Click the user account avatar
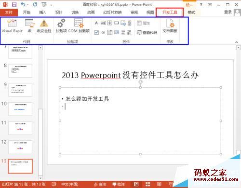Screen dimensions: 241x188 pos(237,13)
